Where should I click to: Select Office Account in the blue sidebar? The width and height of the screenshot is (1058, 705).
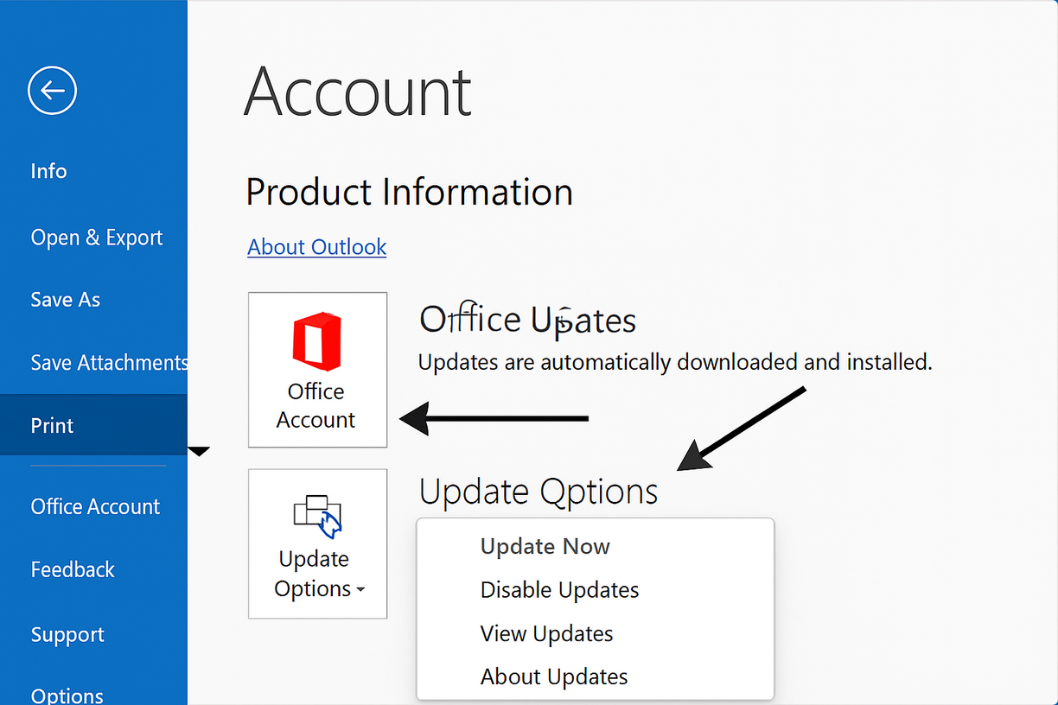[x=95, y=506]
